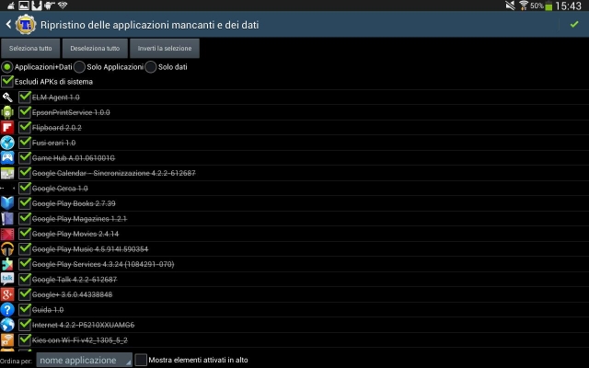Screen dimensions: 589x368
Task: Tap the picture notification icon in status bar
Action: [24, 6]
